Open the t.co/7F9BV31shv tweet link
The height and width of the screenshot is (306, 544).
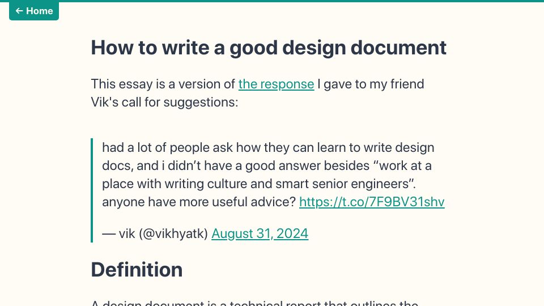click(372, 202)
